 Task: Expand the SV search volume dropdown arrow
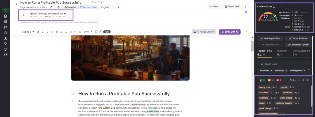coord(41,17)
